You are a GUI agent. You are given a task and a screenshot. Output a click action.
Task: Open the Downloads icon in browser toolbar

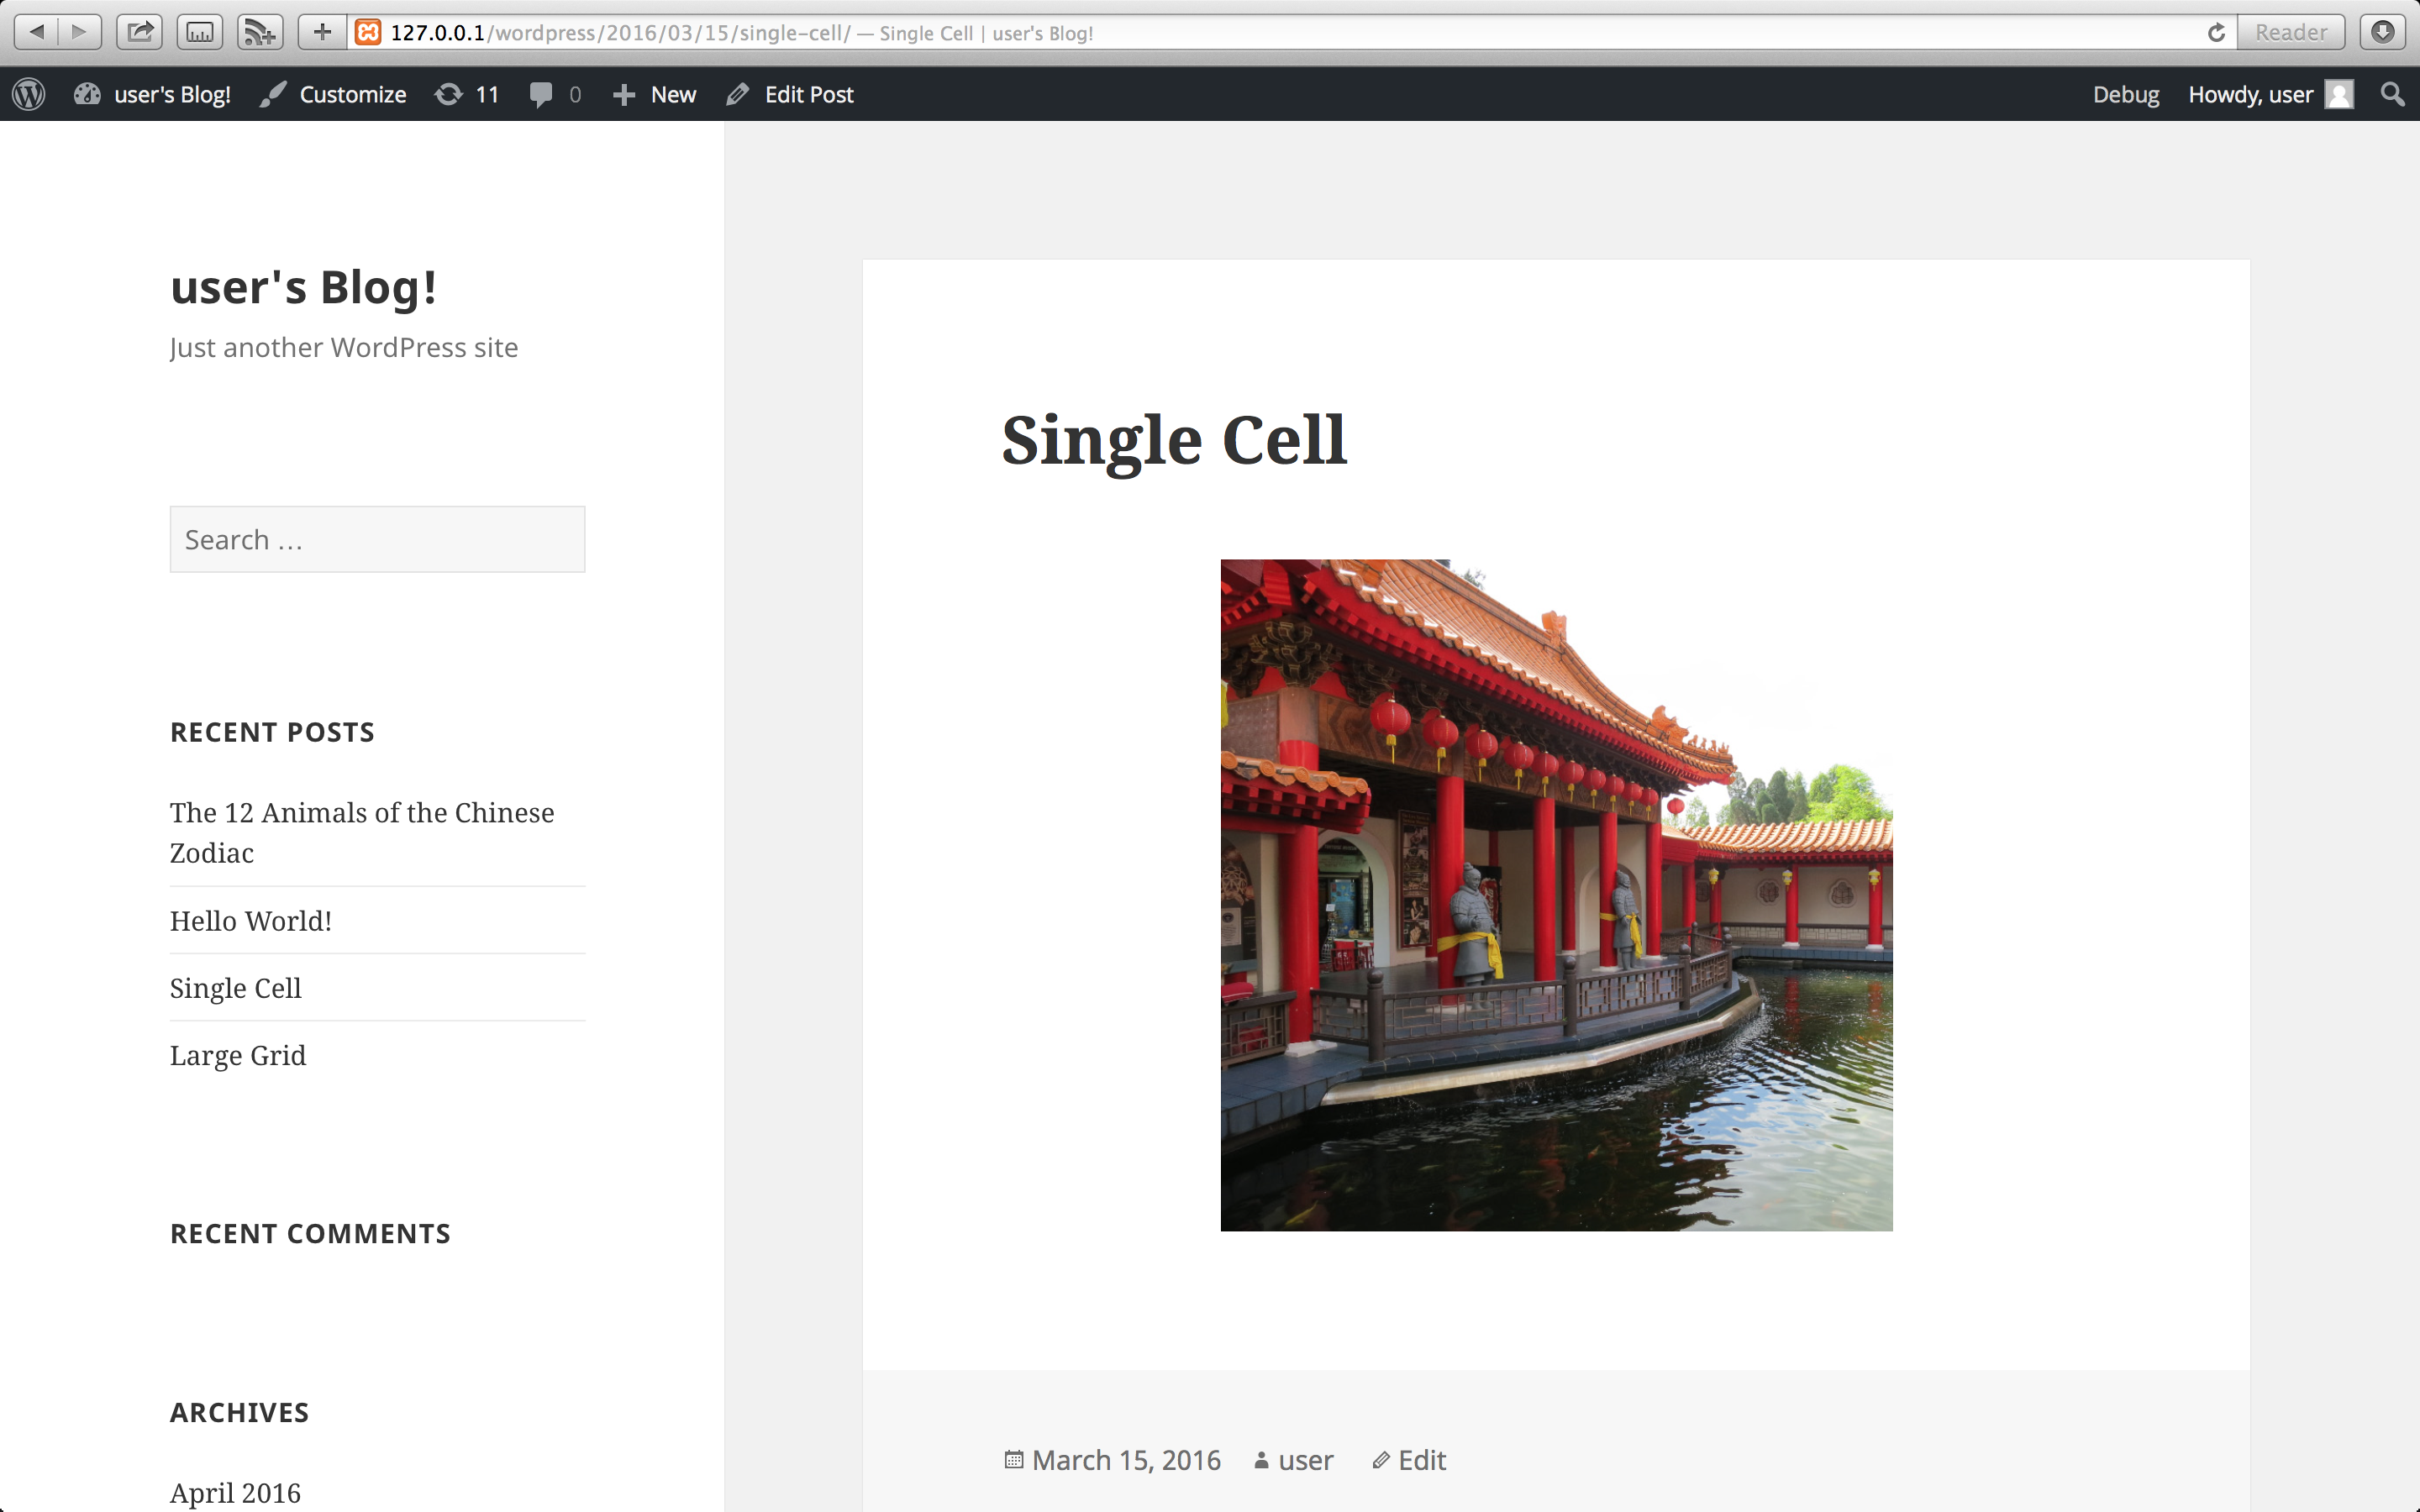[x=2383, y=31]
